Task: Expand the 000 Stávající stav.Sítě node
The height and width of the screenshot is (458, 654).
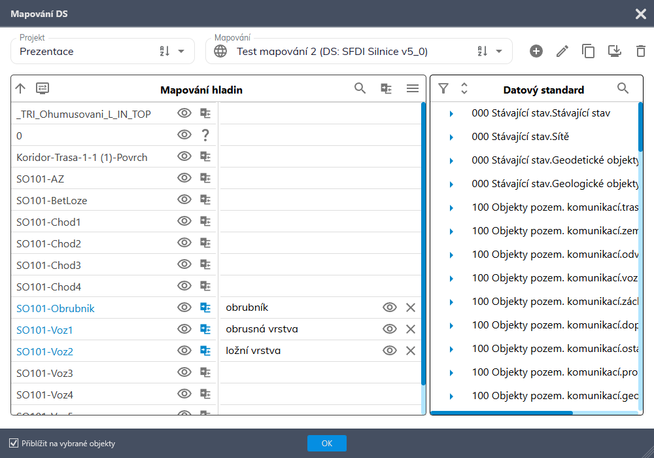Action: click(x=451, y=137)
